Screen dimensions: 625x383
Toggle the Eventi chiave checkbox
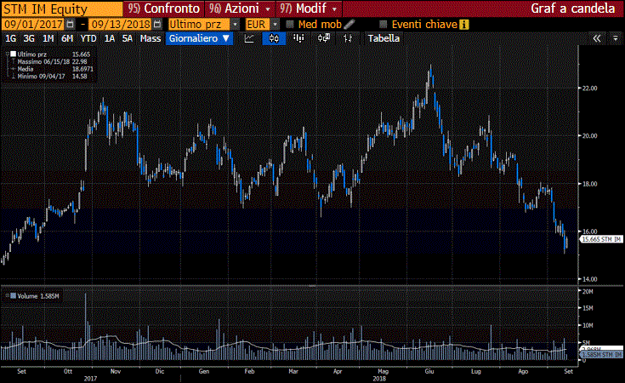point(383,25)
